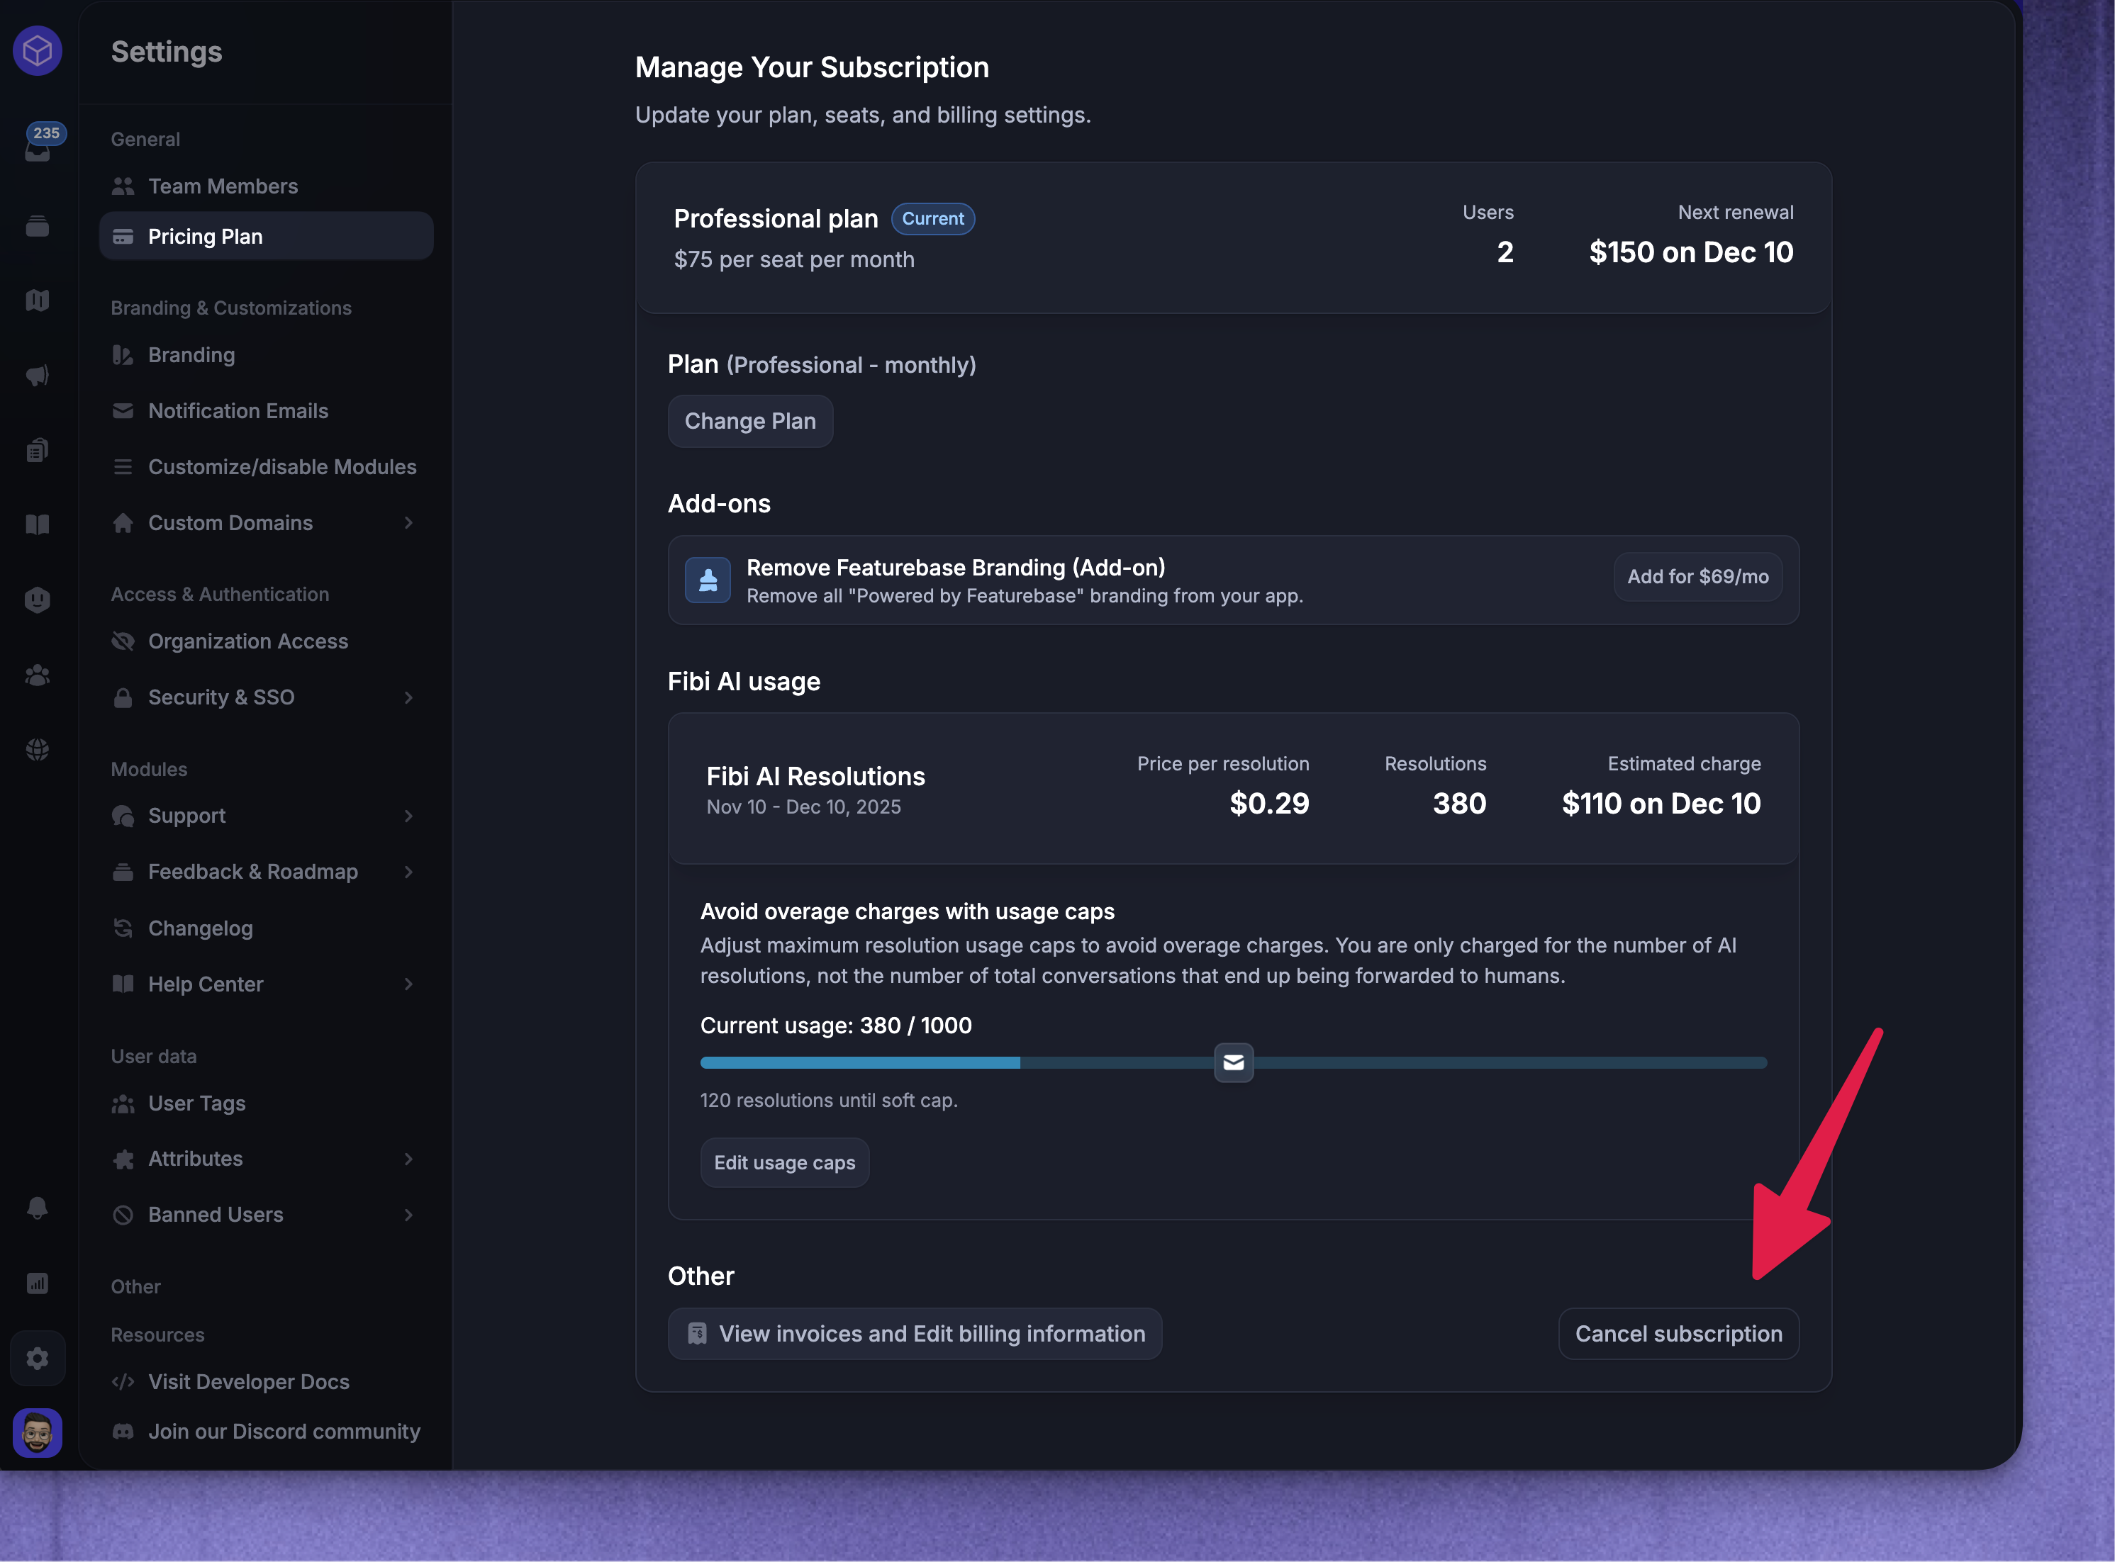
Task: Open Organization Access settings
Action: pos(266,641)
